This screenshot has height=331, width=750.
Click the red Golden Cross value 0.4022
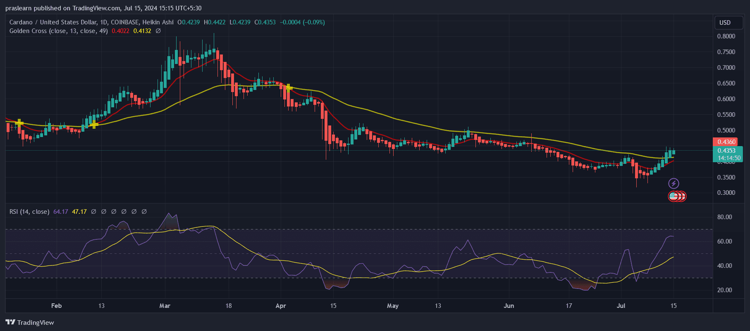120,31
